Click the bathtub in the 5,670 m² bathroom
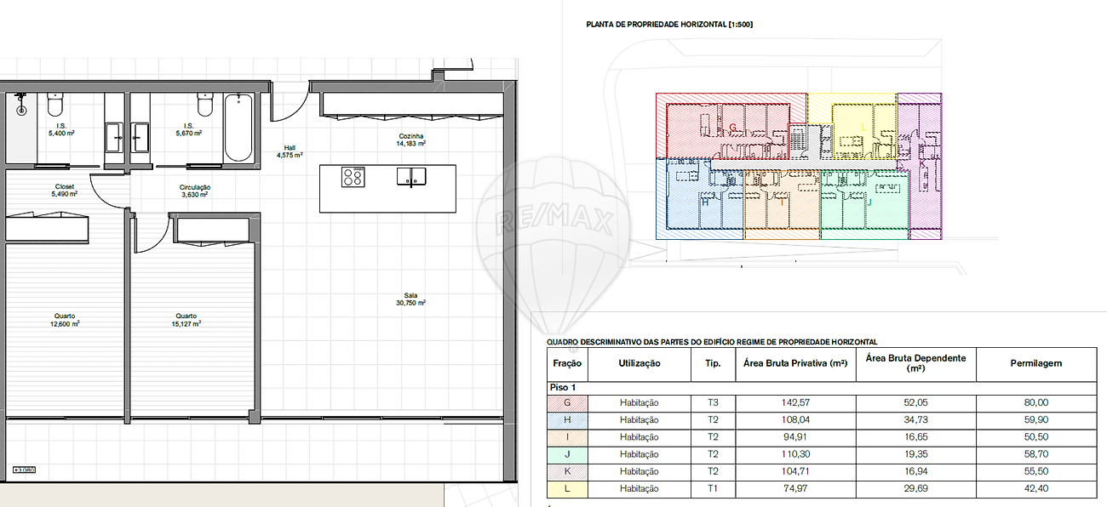Image resolution: width=1107 pixels, height=507 pixels. [x=238, y=128]
